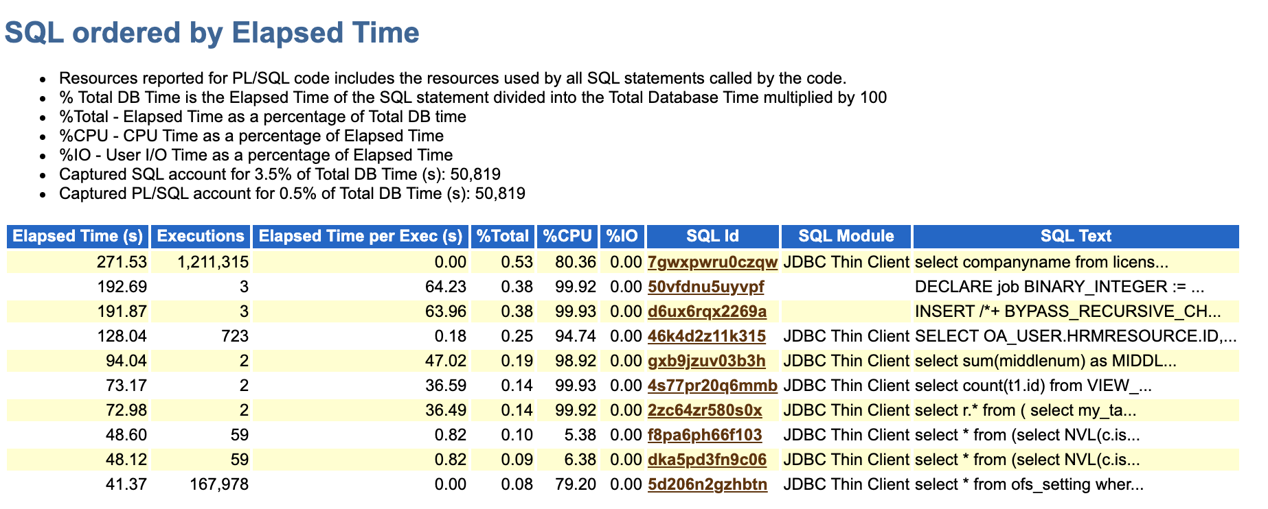1268x509 pixels.
Task: Click the %IO column header
Action: click(622, 237)
